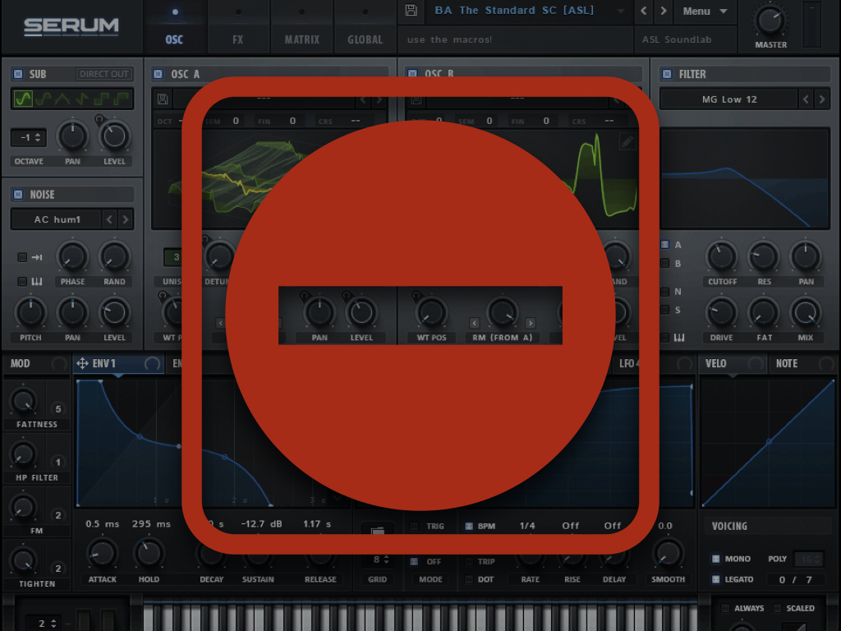Enable filter routing for noise N
This screenshot has width=841, height=631.
click(665, 292)
